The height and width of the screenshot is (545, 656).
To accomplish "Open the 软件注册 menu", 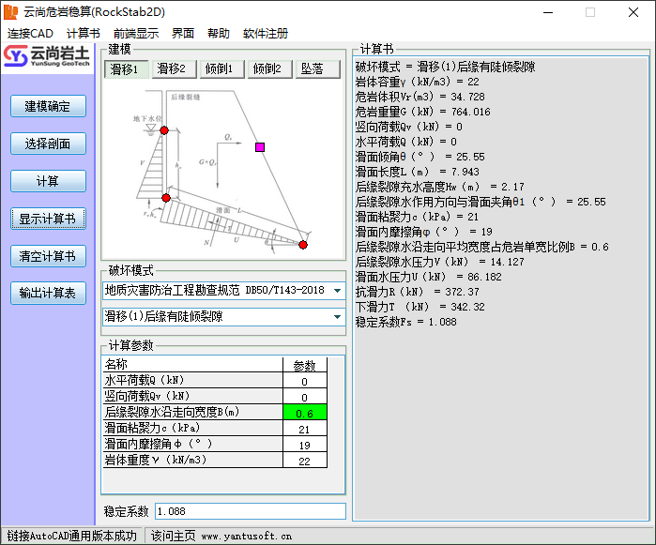I will point(266,33).
